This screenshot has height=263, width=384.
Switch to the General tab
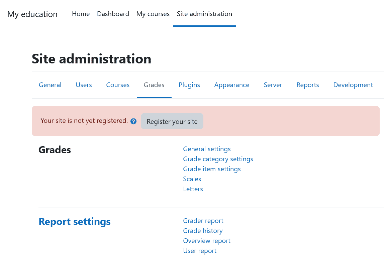50,85
